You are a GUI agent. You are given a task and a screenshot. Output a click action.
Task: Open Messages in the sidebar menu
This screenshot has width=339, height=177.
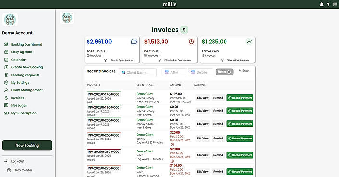(x=19, y=105)
